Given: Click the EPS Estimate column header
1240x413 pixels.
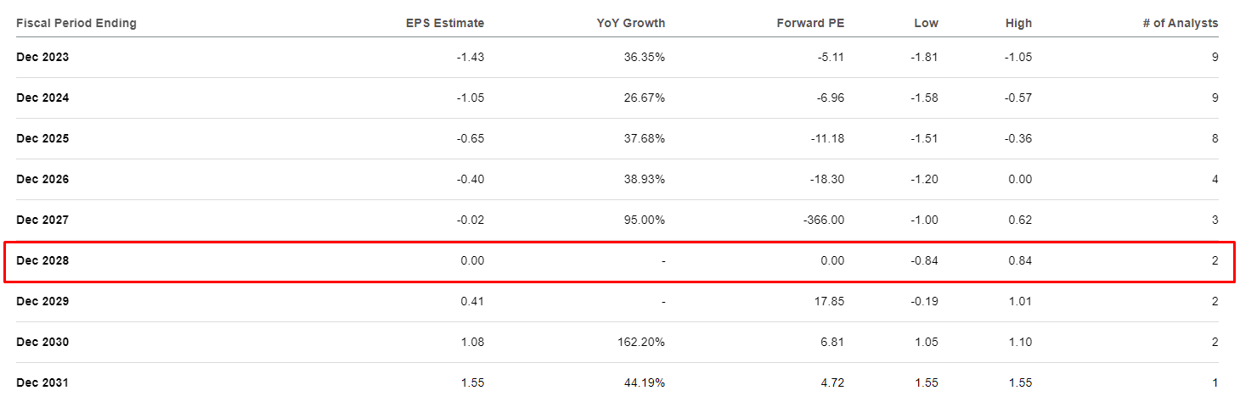Looking at the screenshot, I should coord(445,24).
